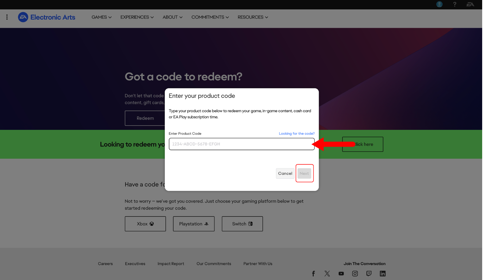Click the EA logo icon in top bar
This screenshot has width=498, height=280.
point(470,4)
